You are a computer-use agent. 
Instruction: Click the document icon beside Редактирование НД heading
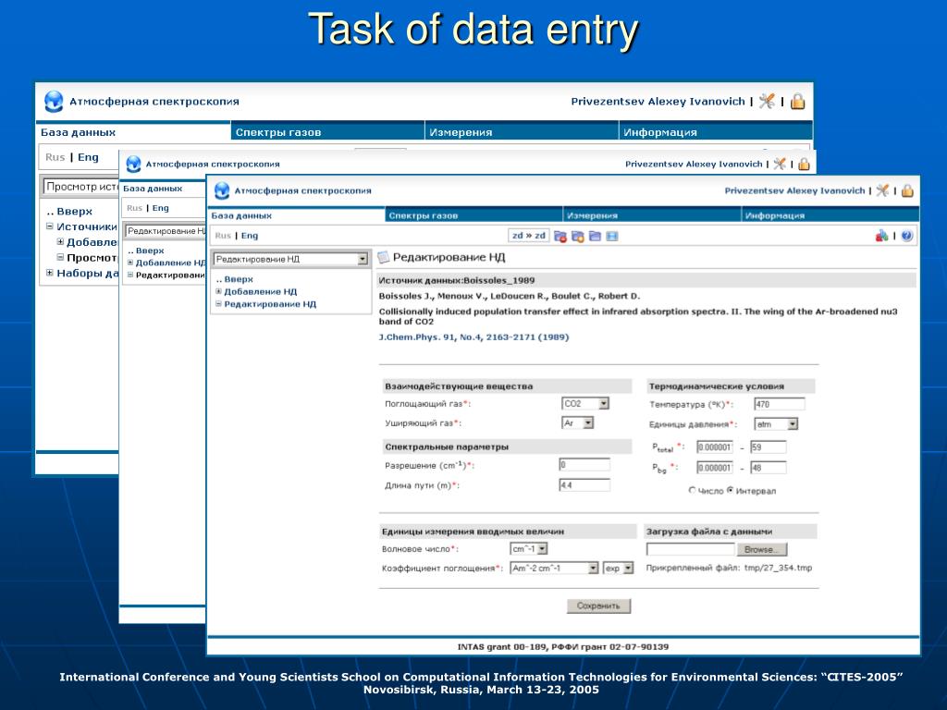383,257
